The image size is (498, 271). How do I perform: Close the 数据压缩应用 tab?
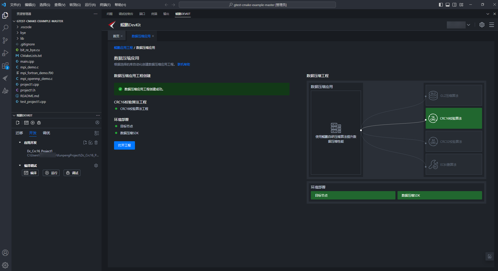[x=153, y=36]
